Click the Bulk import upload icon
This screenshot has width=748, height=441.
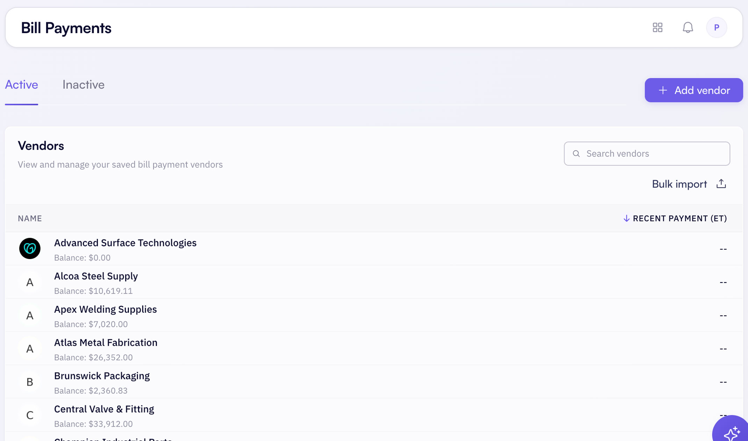pyautogui.click(x=721, y=184)
